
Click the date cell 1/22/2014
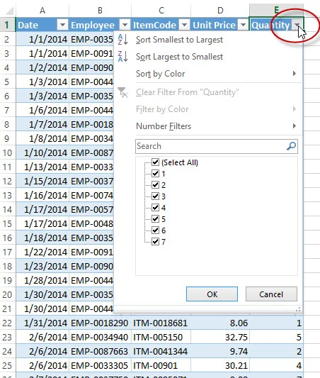coord(42,252)
